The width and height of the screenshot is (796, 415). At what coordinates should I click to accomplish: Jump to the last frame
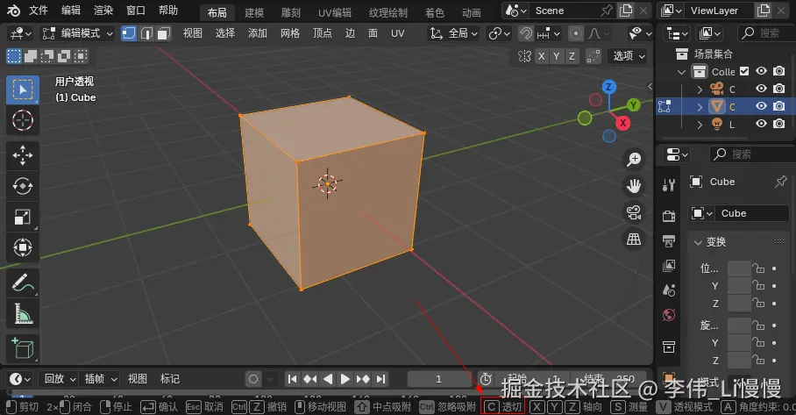pyautogui.click(x=380, y=379)
